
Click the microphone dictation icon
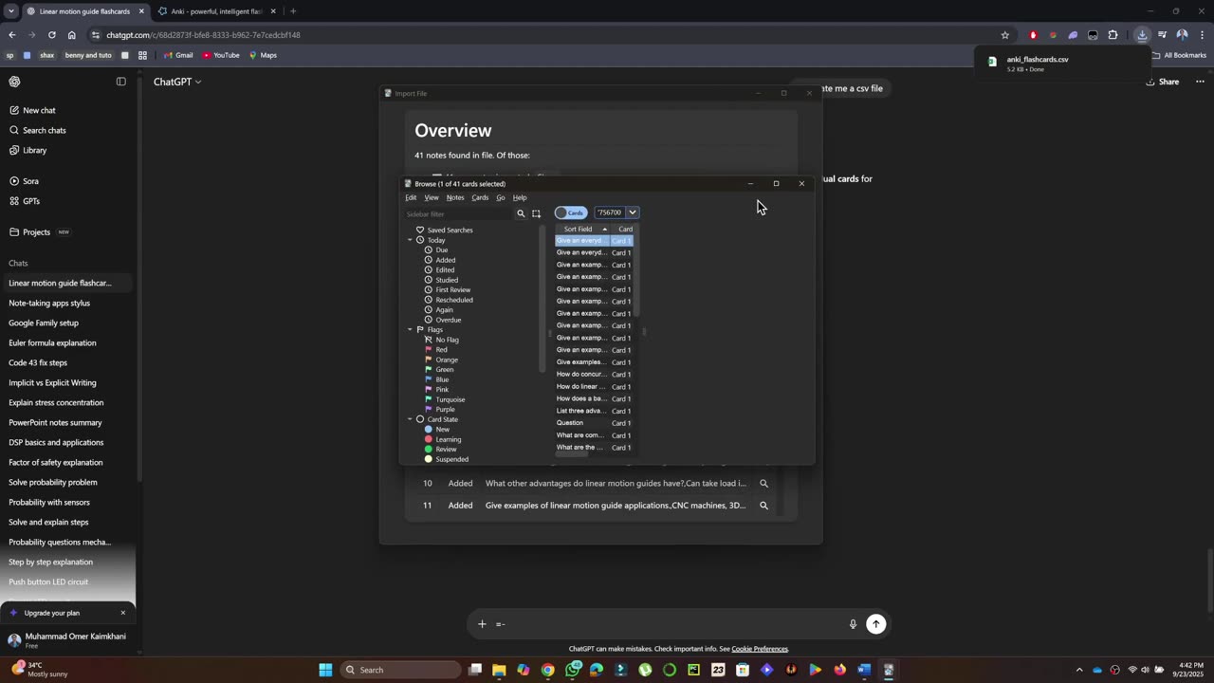tap(853, 623)
